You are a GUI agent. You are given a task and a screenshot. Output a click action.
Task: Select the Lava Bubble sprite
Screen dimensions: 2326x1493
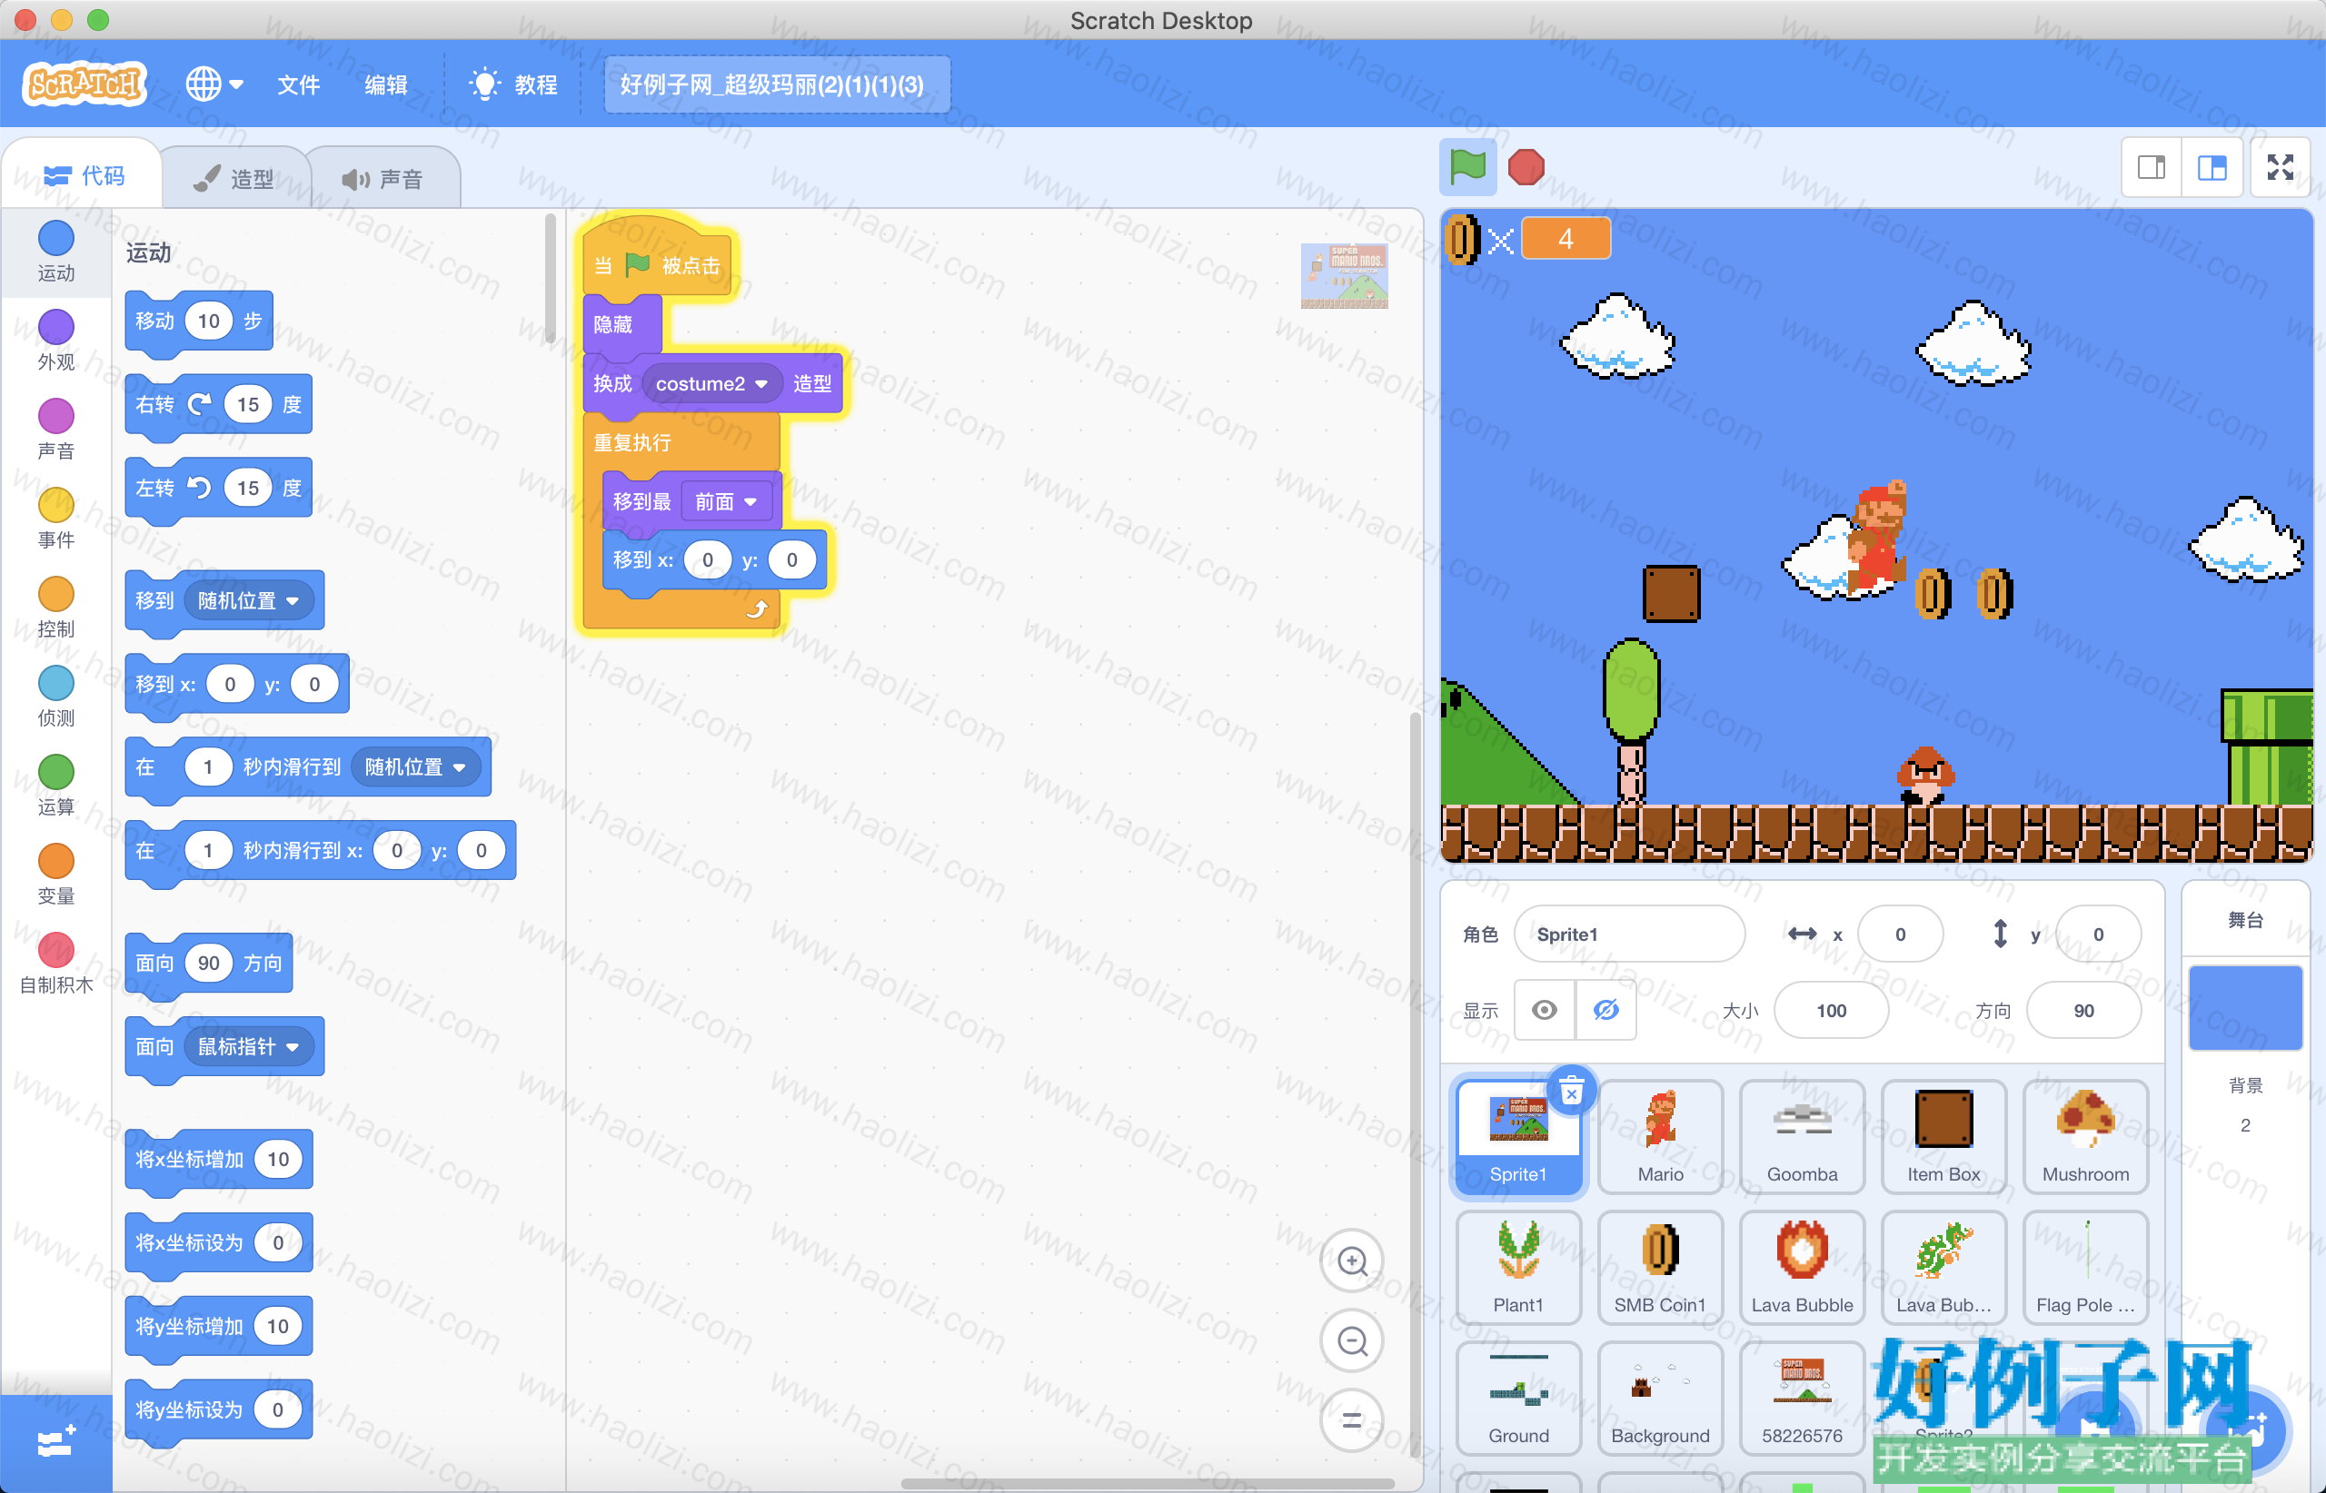click(1801, 1267)
